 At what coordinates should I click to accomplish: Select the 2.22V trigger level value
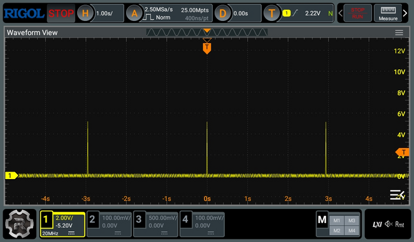313,13
